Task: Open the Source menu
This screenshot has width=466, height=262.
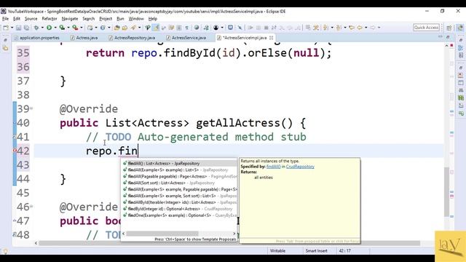Action: tap(31, 19)
